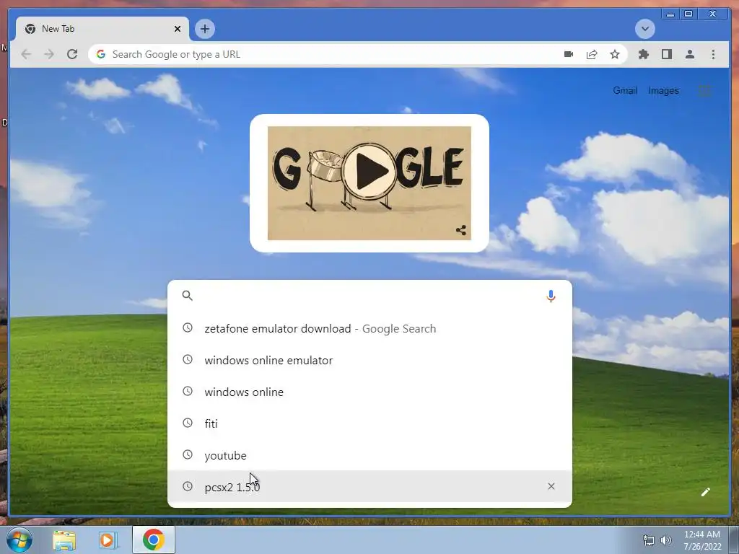Viewport: 739px width, 554px height.
Task: Click the clock icon beside "youtube"
Action: [188, 454]
